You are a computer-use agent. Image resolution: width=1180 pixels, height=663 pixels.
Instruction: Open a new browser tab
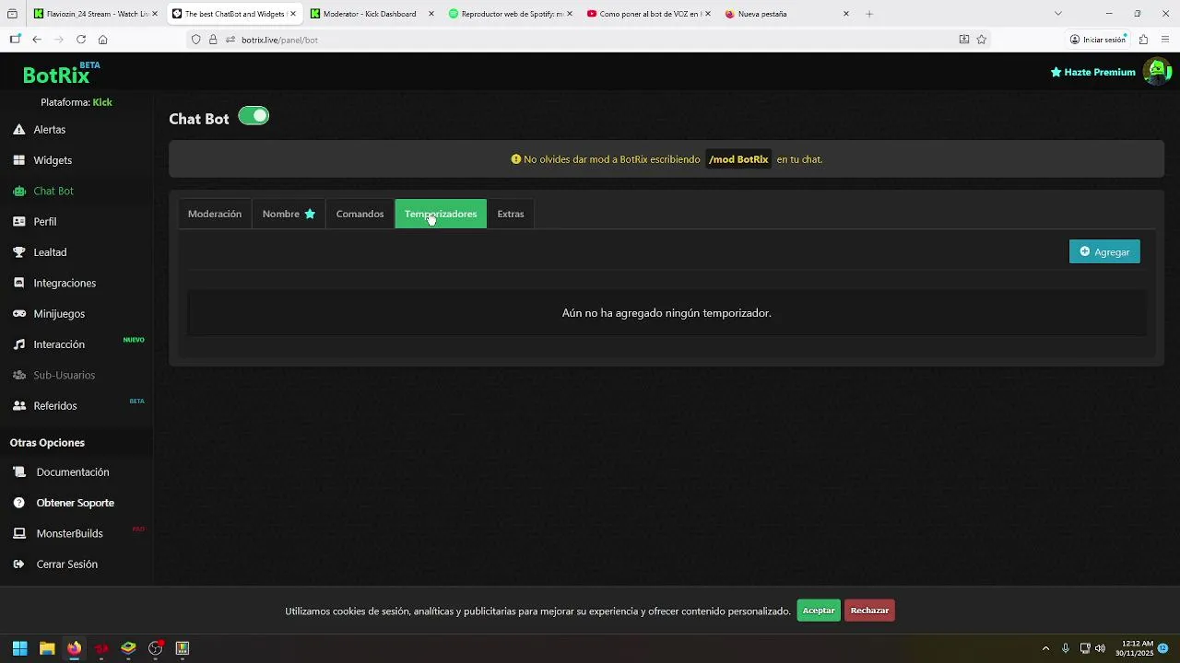869,14
